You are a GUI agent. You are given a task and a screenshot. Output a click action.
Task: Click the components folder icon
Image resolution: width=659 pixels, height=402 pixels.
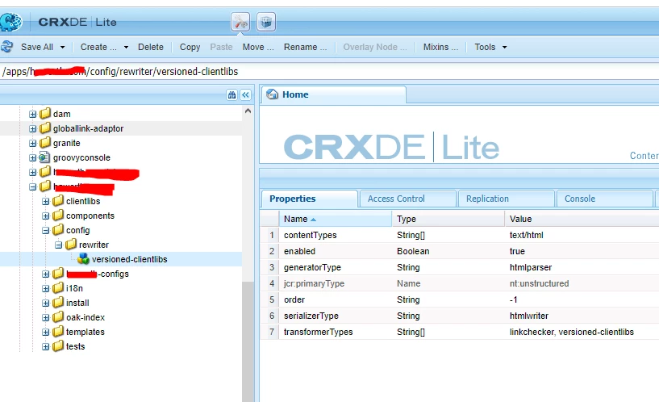58,216
